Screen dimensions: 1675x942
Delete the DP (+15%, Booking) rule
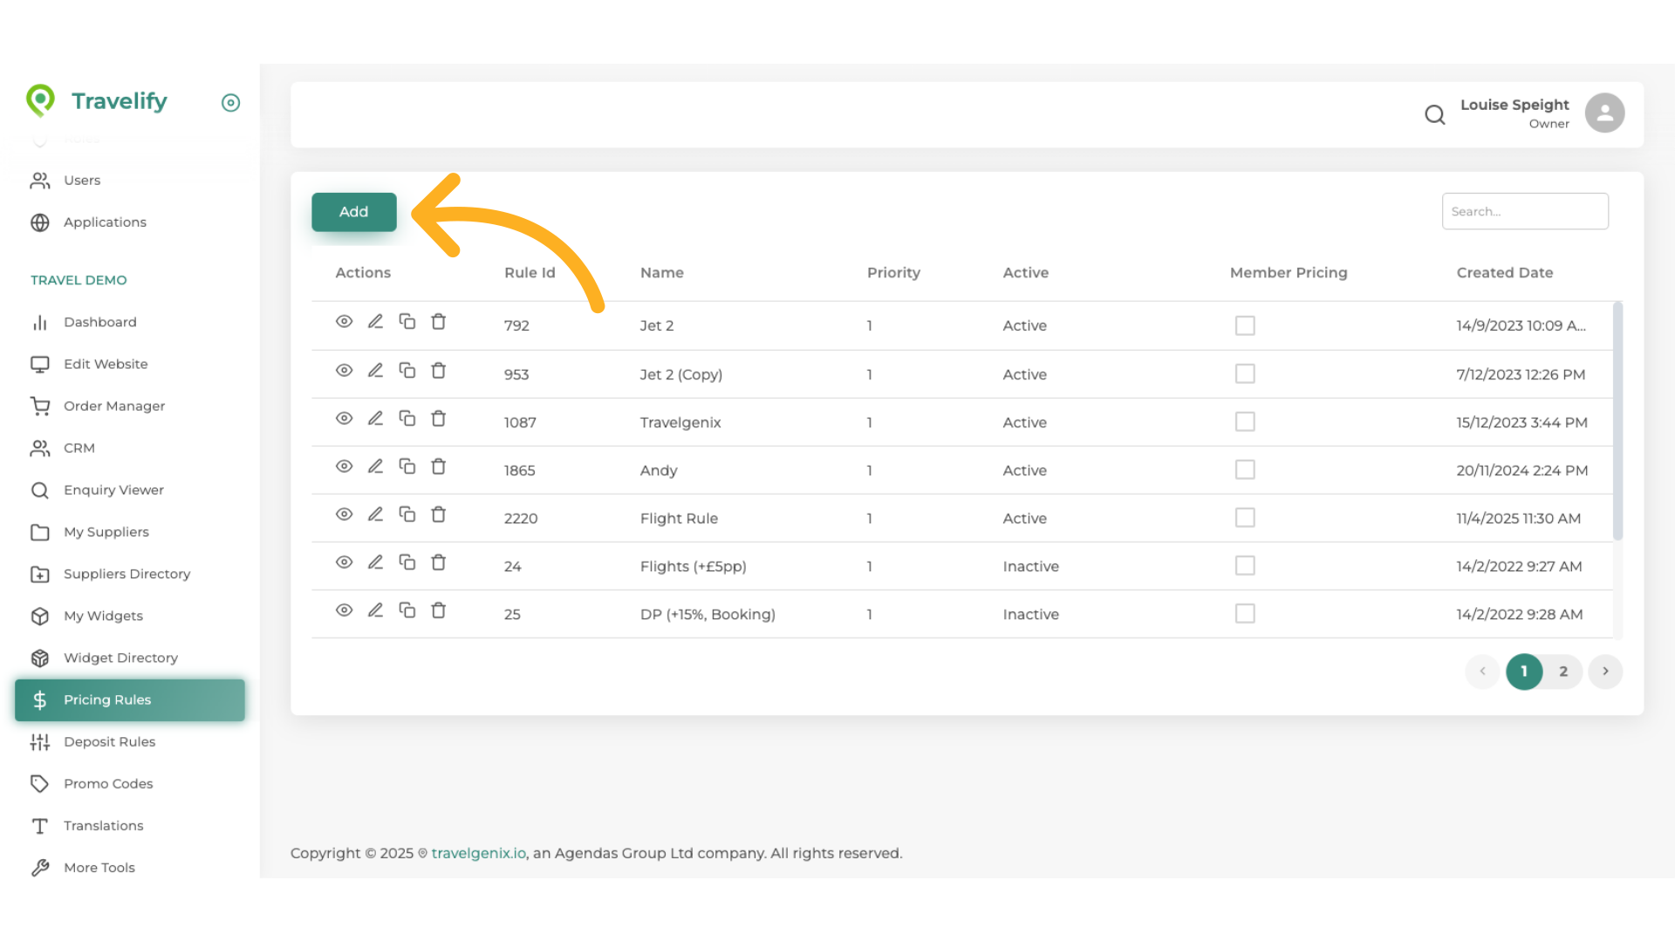tap(439, 611)
